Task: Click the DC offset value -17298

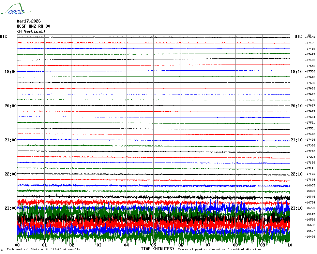Action: [310, 151]
